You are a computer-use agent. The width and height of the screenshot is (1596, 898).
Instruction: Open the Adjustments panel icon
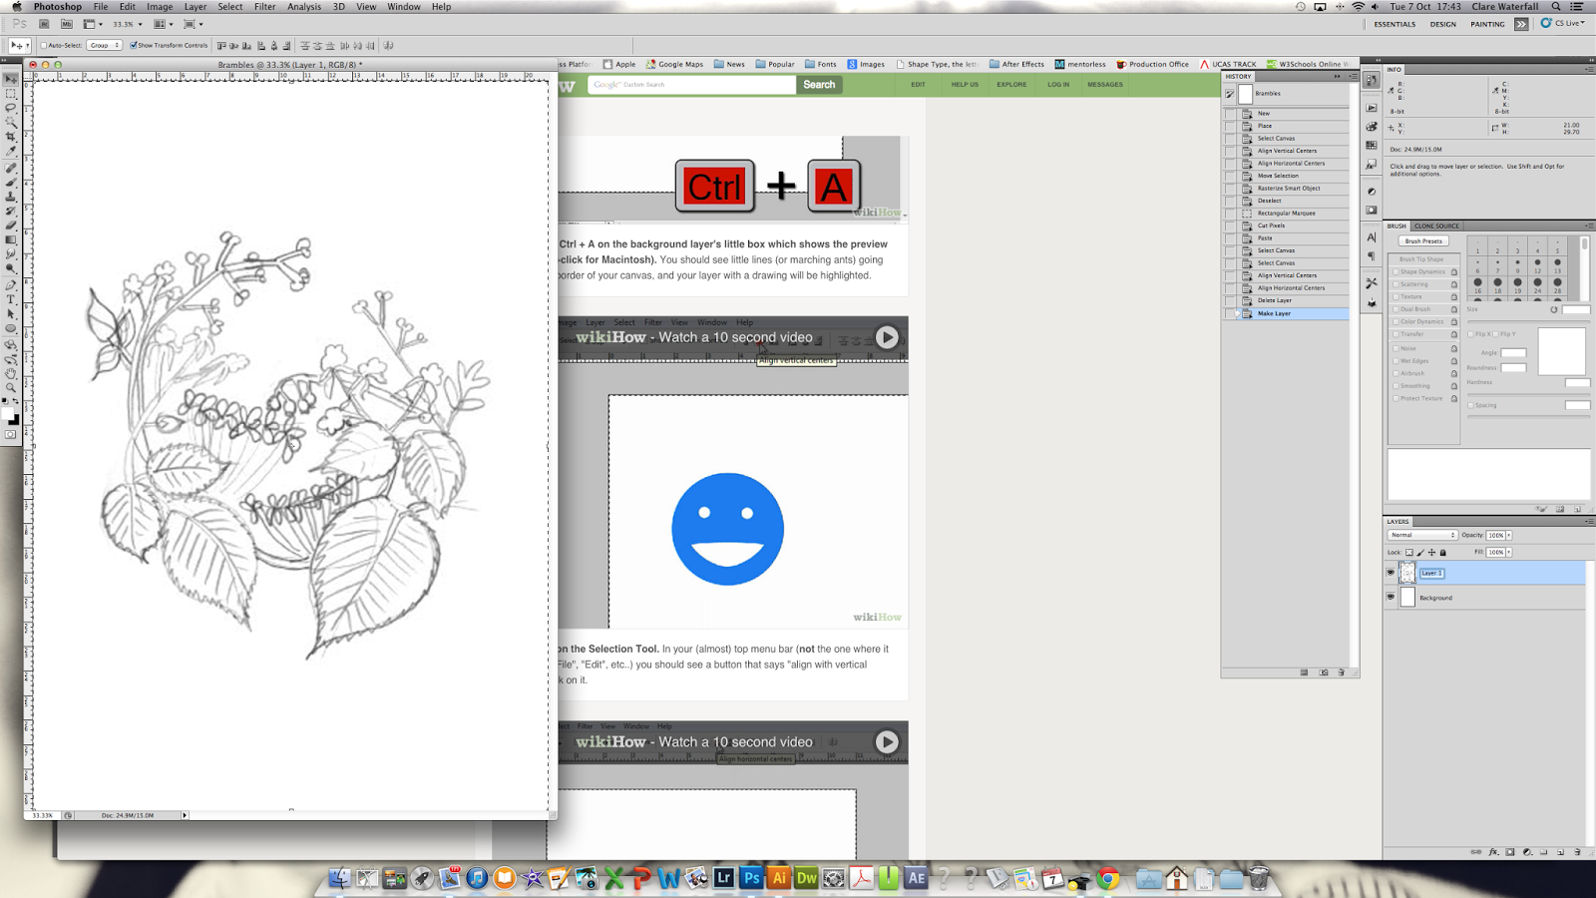click(1372, 192)
